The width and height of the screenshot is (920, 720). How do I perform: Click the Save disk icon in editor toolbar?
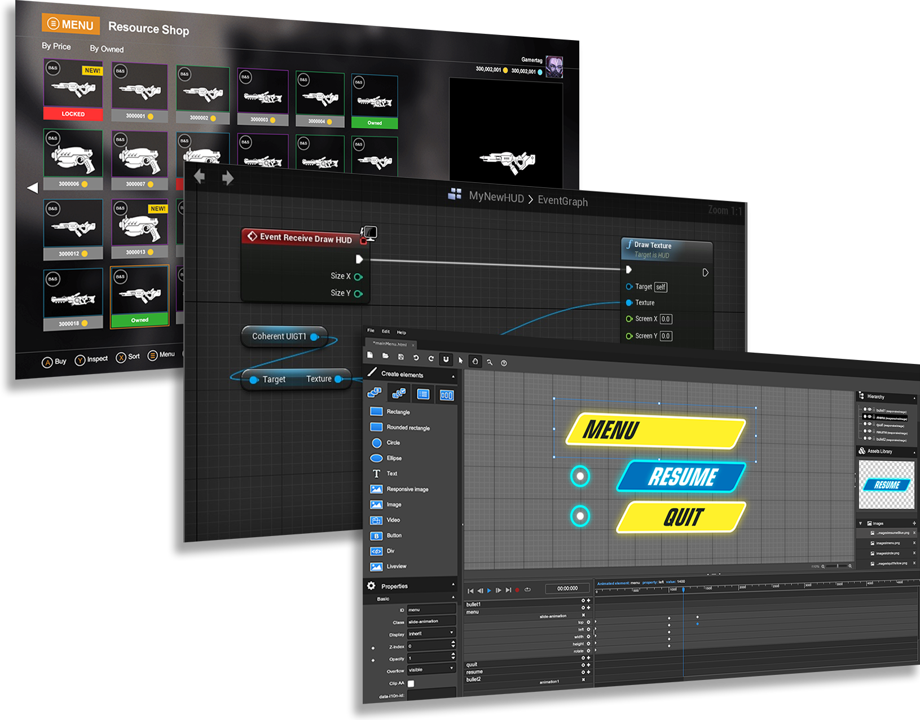pyautogui.click(x=400, y=357)
